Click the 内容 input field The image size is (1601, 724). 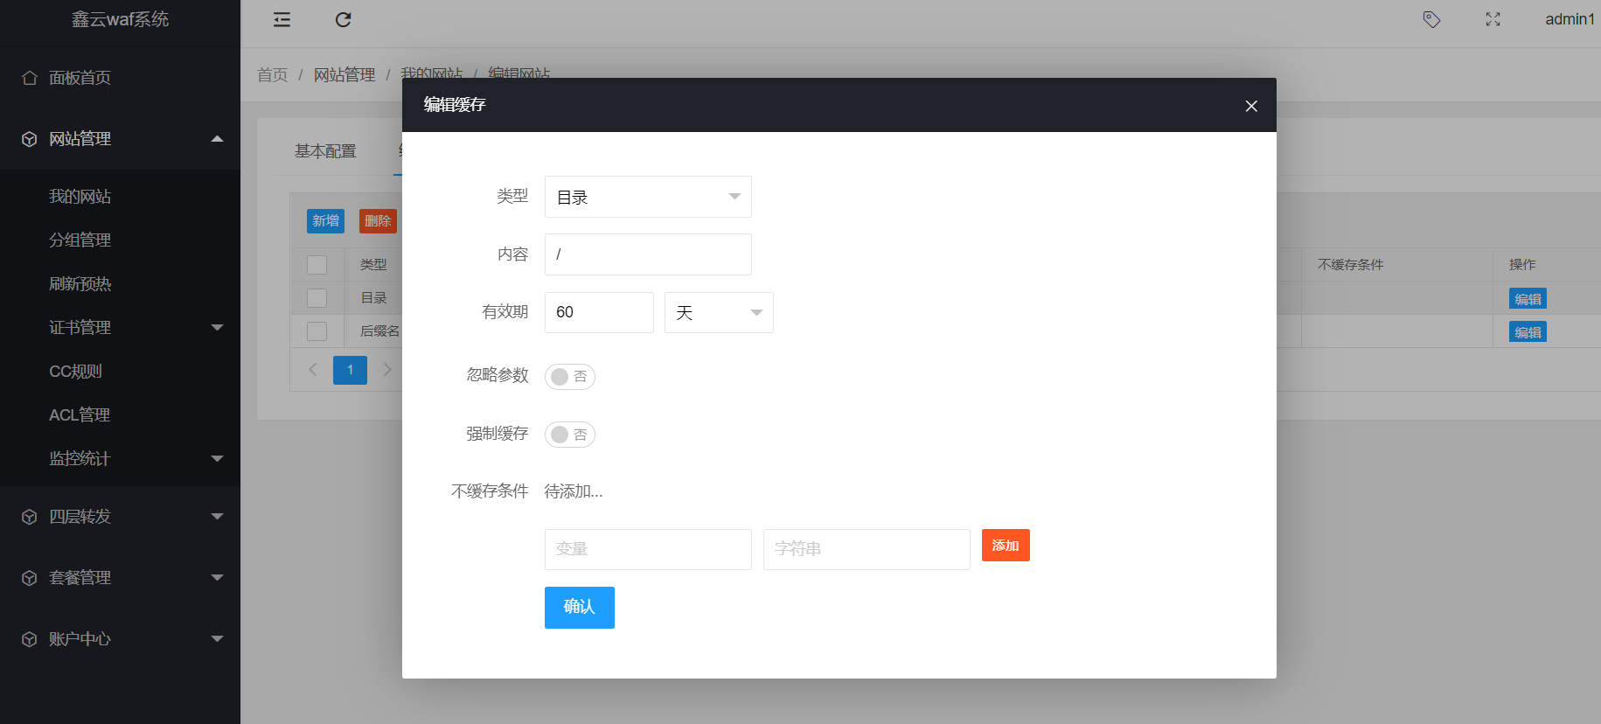pyautogui.click(x=648, y=254)
